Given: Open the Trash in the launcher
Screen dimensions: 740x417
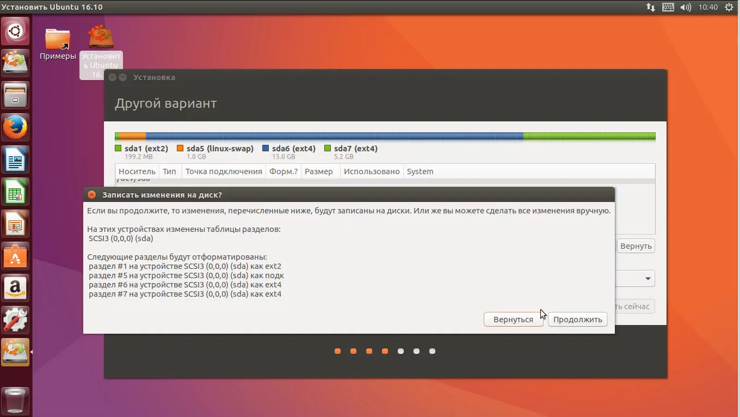Looking at the screenshot, I should [x=15, y=401].
